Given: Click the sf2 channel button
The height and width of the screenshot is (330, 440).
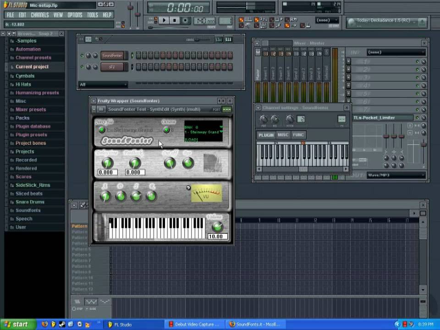Looking at the screenshot, I should 112,67.
